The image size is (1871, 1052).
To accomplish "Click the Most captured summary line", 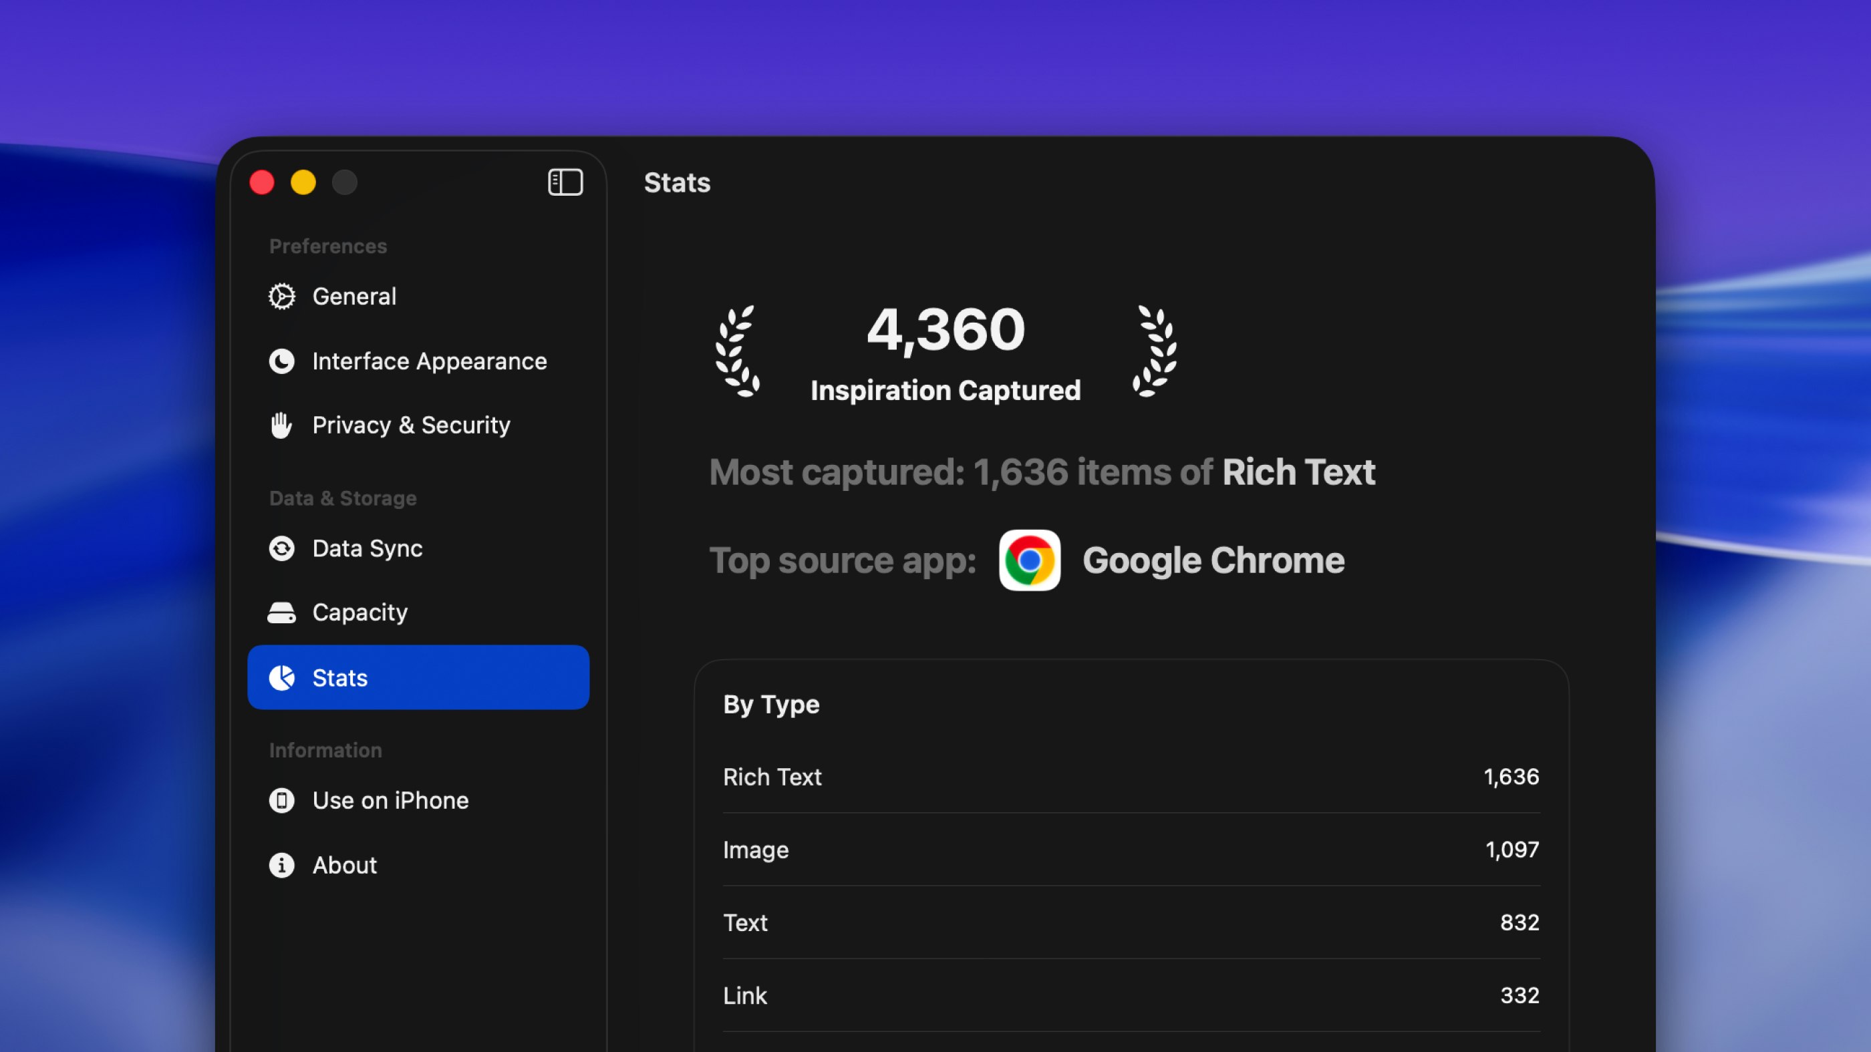I will 1042,472.
